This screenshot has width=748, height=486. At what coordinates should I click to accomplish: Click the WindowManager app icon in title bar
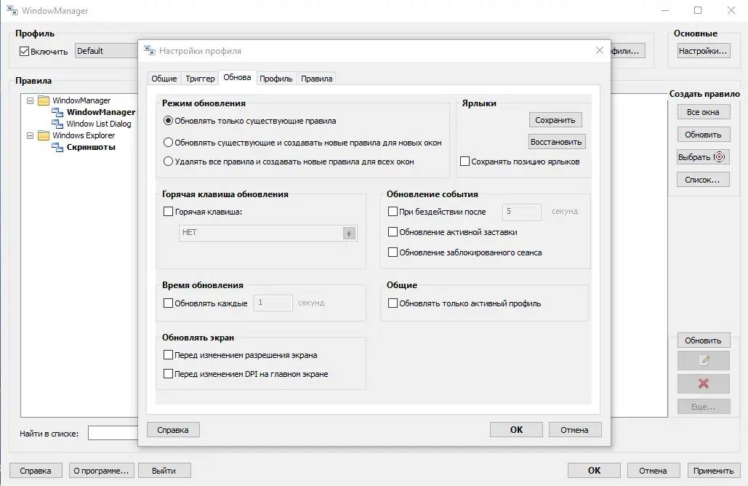click(x=12, y=10)
